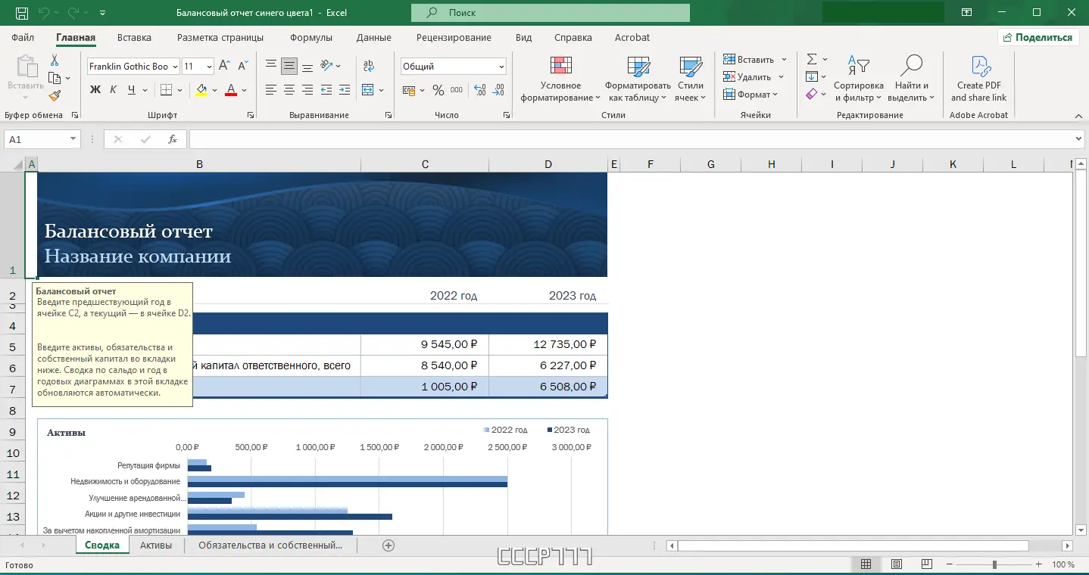
Task: Toggle bold formatting Ж
Action: click(x=95, y=90)
